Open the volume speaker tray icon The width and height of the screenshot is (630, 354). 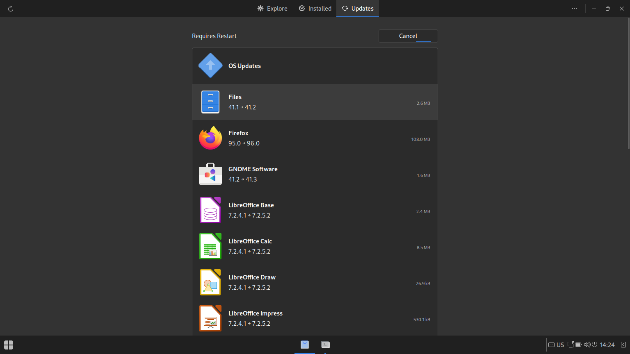click(587, 345)
